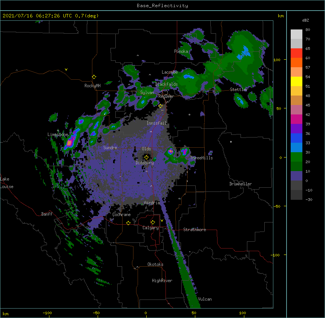Click the ThreeHills city label
The height and width of the screenshot is (318, 325).
click(201, 158)
